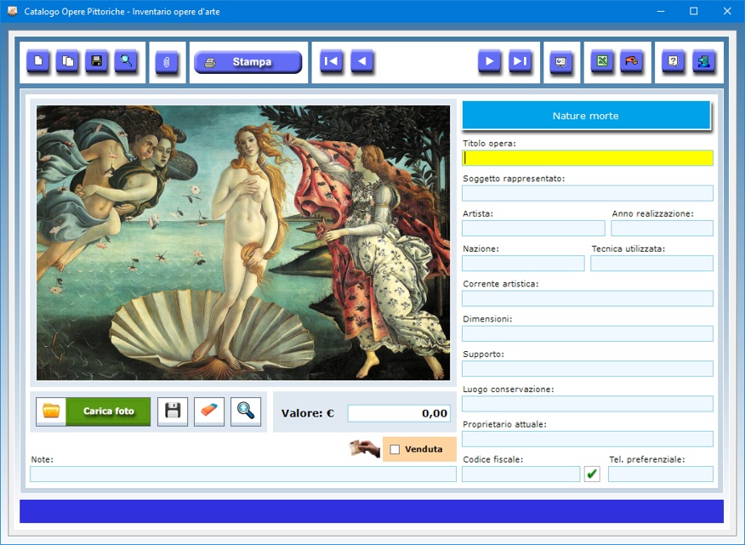Click the Carica foto button

[x=108, y=412]
